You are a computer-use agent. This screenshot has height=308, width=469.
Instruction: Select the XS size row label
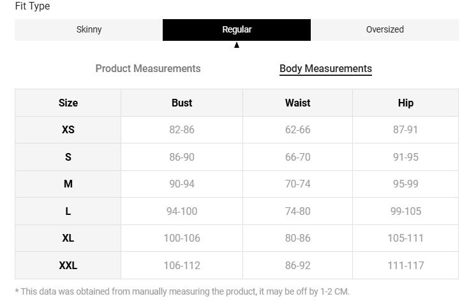pos(68,129)
